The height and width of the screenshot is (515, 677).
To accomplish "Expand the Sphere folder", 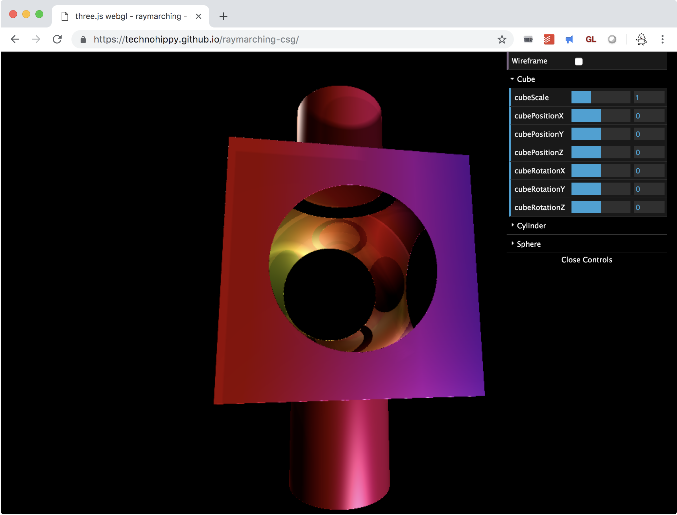I will (528, 244).
